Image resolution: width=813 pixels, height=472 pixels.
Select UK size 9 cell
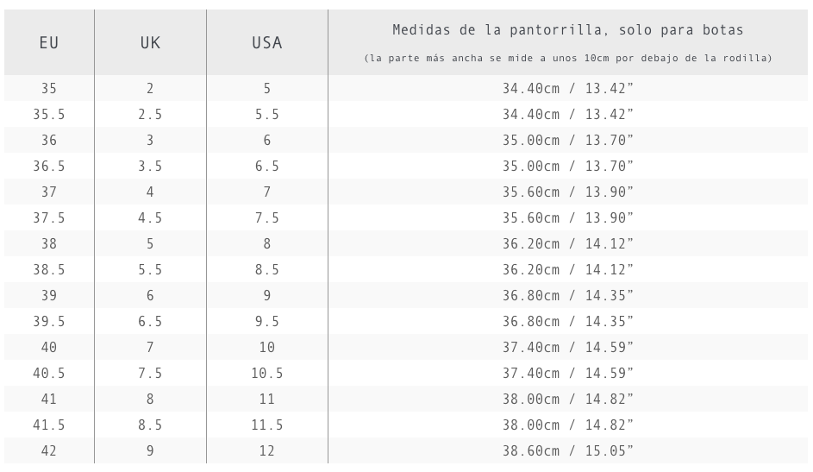click(150, 450)
